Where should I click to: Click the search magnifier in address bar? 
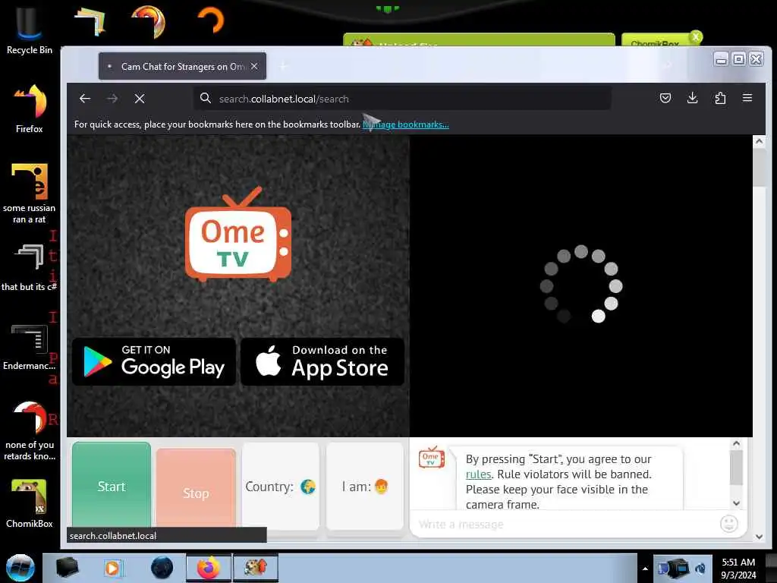[205, 98]
